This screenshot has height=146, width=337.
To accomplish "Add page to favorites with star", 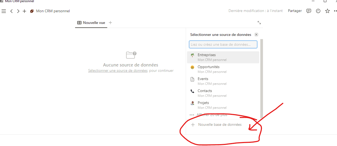I will click(x=327, y=11).
